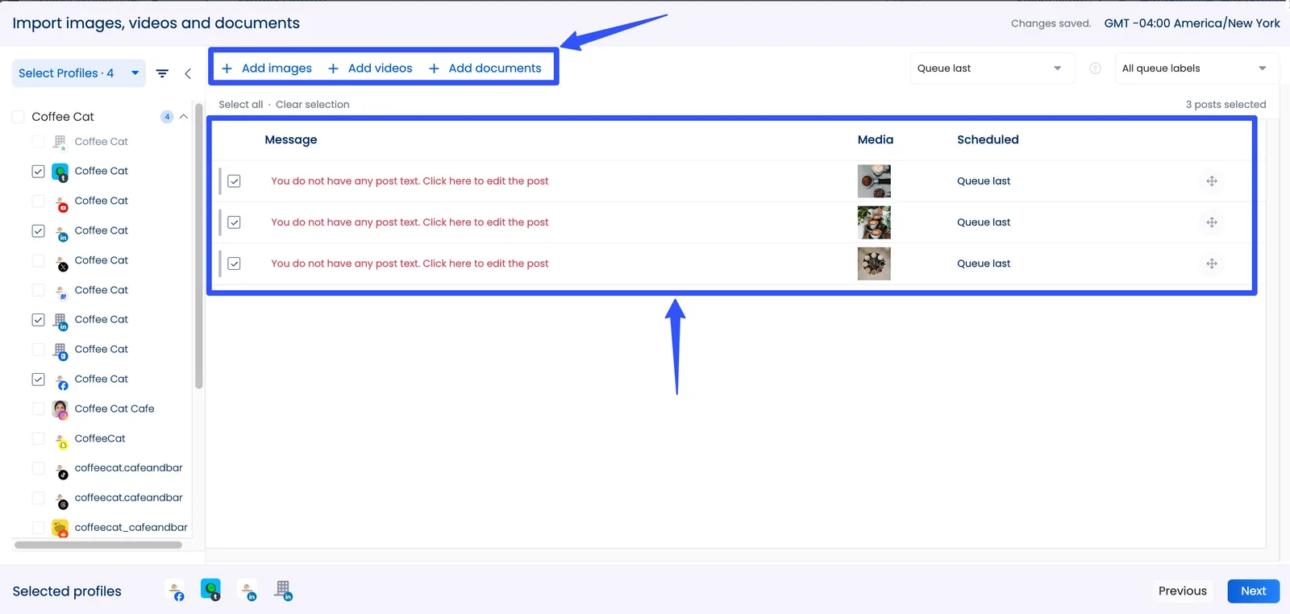The image size is (1290, 614).
Task: Uncheck the LinkedIn personal Coffee Cat checkbox
Action: click(38, 231)
